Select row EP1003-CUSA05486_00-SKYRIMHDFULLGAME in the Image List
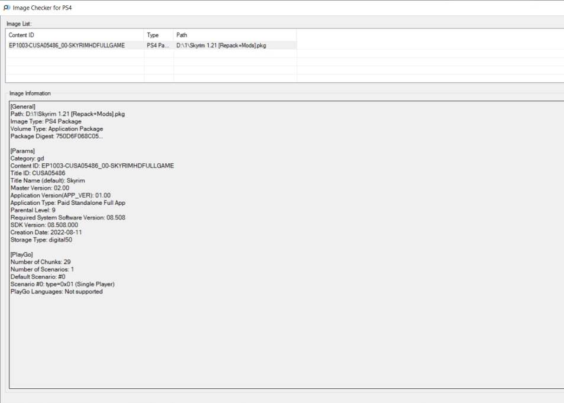Viewport: 564px width, 403px height. 151,46
